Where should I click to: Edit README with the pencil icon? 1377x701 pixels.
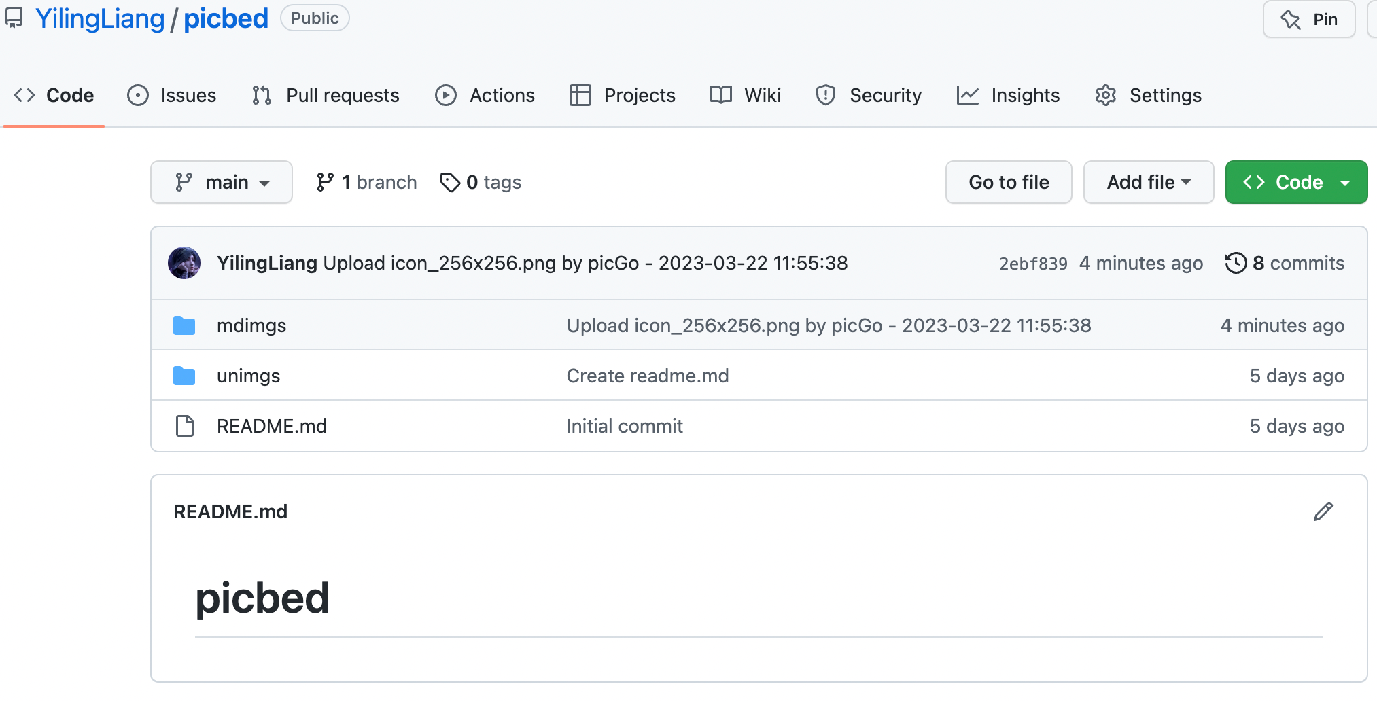pos(1323,511)
